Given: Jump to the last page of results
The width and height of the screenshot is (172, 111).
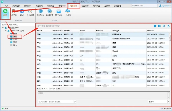Looking at the screenshot, I should point(59,89).
